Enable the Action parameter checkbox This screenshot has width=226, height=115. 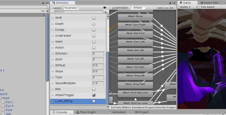[x=94, y=48]
